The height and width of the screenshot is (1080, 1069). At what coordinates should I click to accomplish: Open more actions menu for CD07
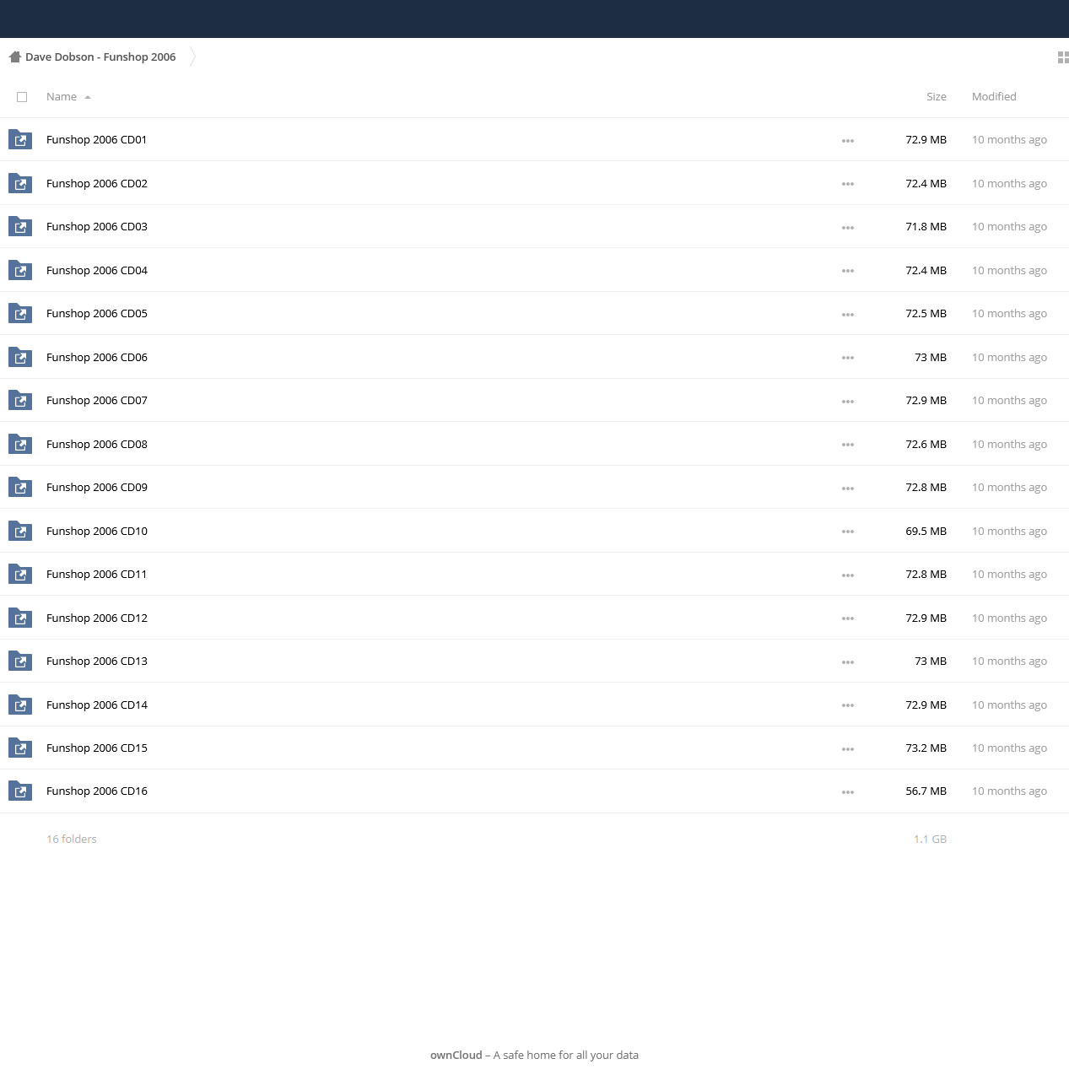click(x=848, y=402)
